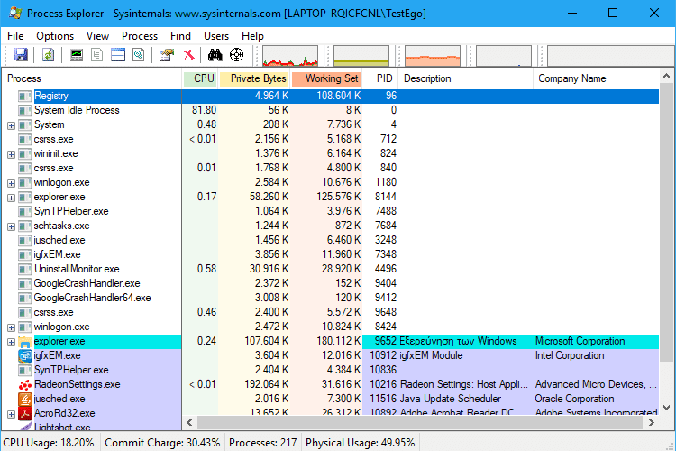Click the orange physical memory mini graph
676x451 pixels.
(x=433, y=56)
